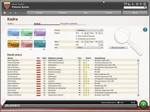Image resolution: width=150 pixels, height=112 pixels.
Task: Open the Łowcy talentów pink tile
Action: pos(27,44)
